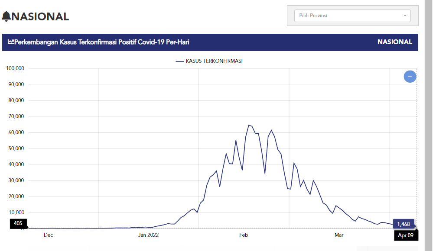Click the line chart icon in the blue header

[11, 42]
